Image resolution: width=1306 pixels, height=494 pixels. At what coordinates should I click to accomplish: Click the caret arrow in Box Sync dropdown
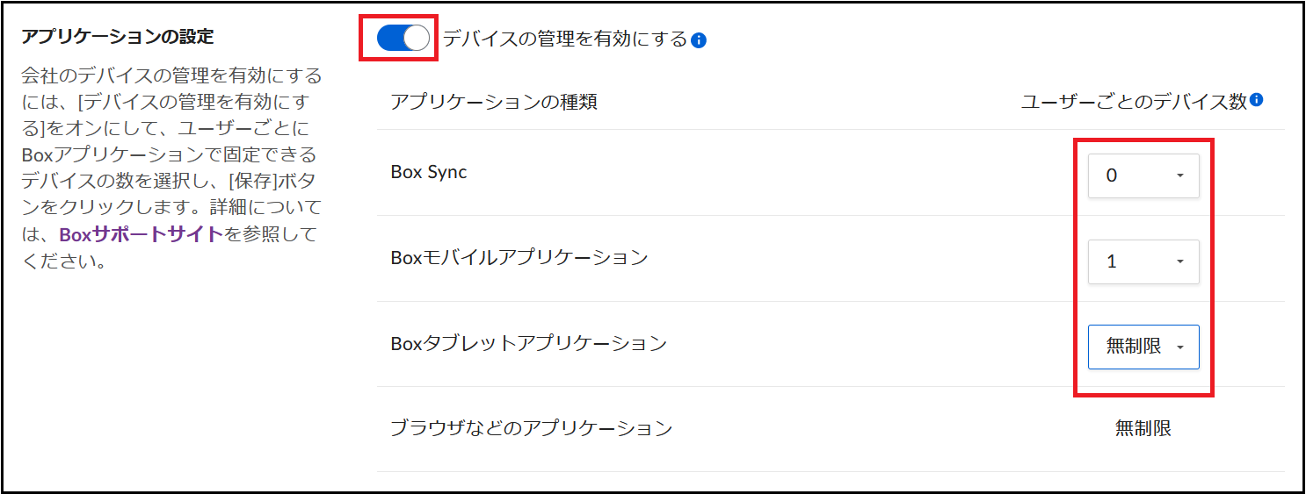1180,175
